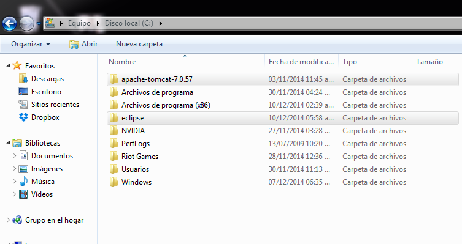
Task: Click Carpeta de archivos type for Windows
Action: click(374, 182)
